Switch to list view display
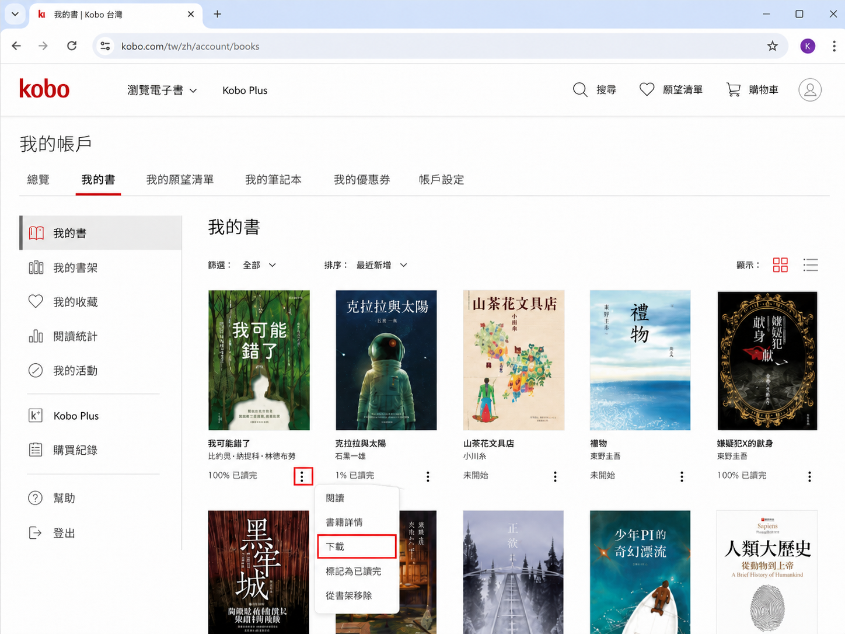 811,265
